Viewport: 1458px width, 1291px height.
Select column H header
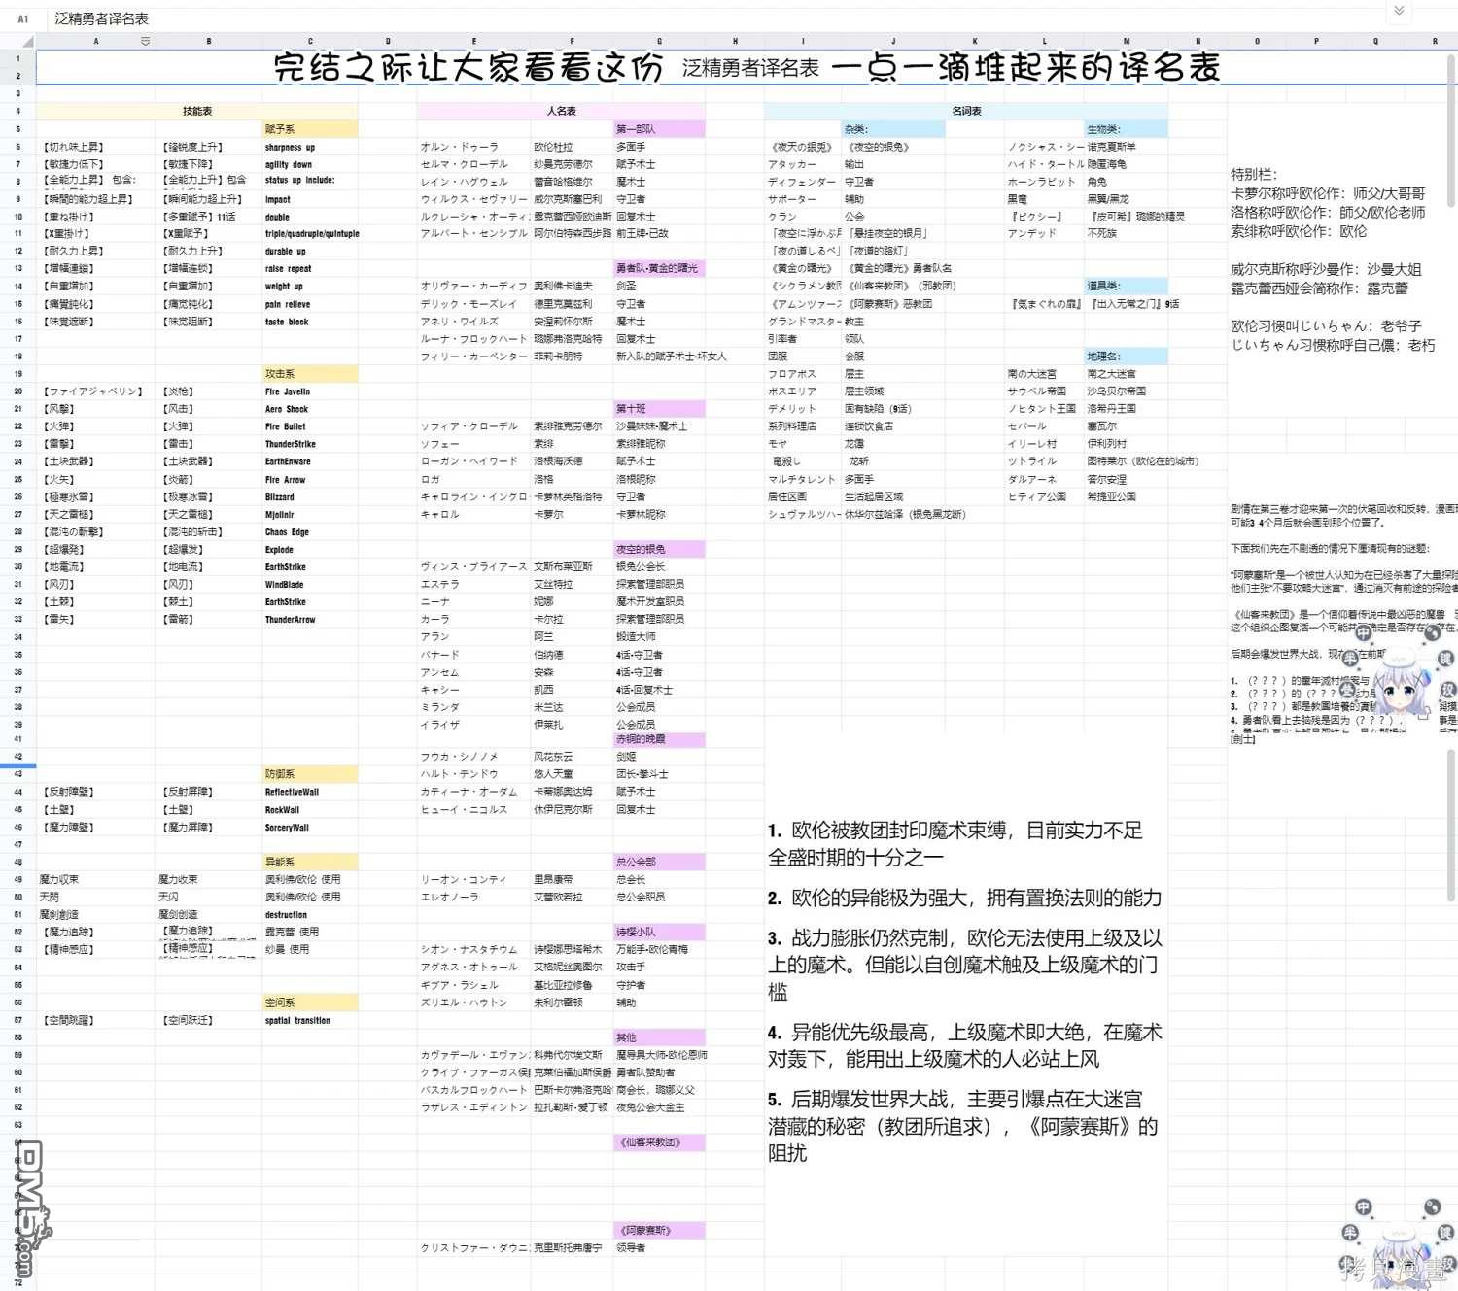point(735,41)
